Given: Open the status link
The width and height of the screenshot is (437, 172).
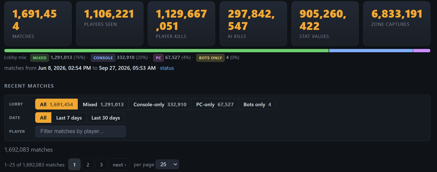Looking at the screenshot, I should point(167,68).
